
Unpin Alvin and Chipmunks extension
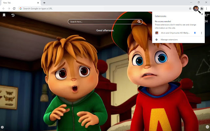[x=195, y=33]
